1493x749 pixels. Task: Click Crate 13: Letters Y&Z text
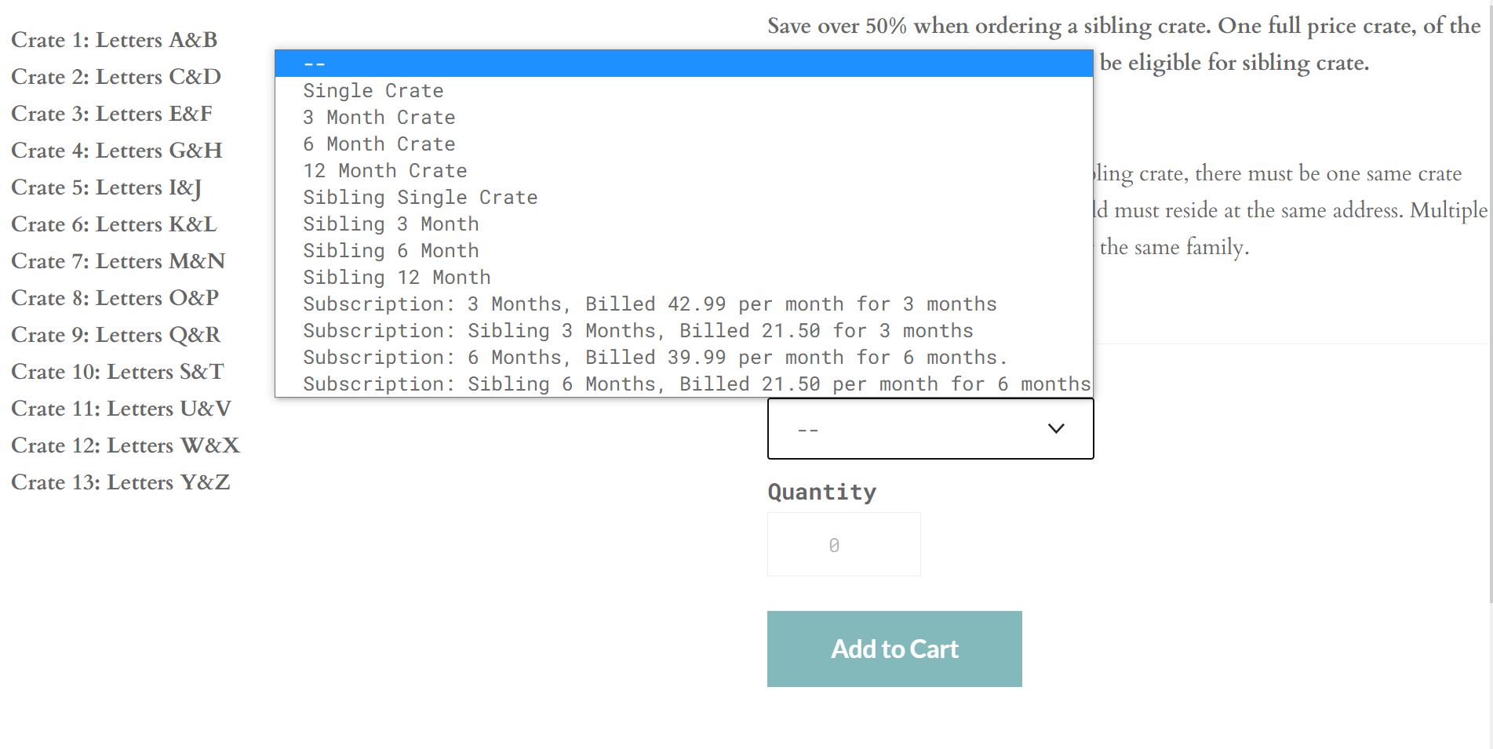pyautogui.click(x=121, y=482)
